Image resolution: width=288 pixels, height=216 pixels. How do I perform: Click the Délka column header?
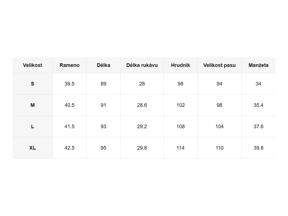(103, 65)
